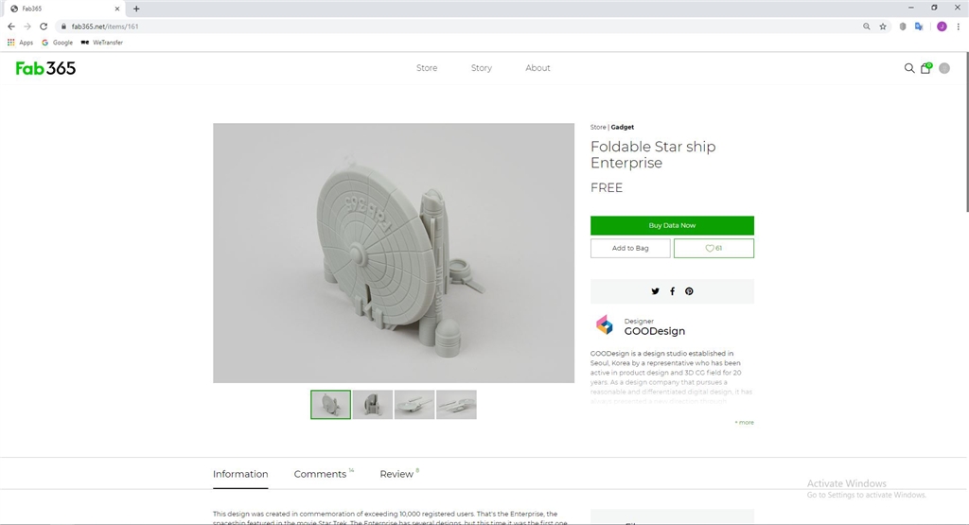Screen dimensions: 969x525
Task: Switch to the Review tab
Action: point(396,474)
